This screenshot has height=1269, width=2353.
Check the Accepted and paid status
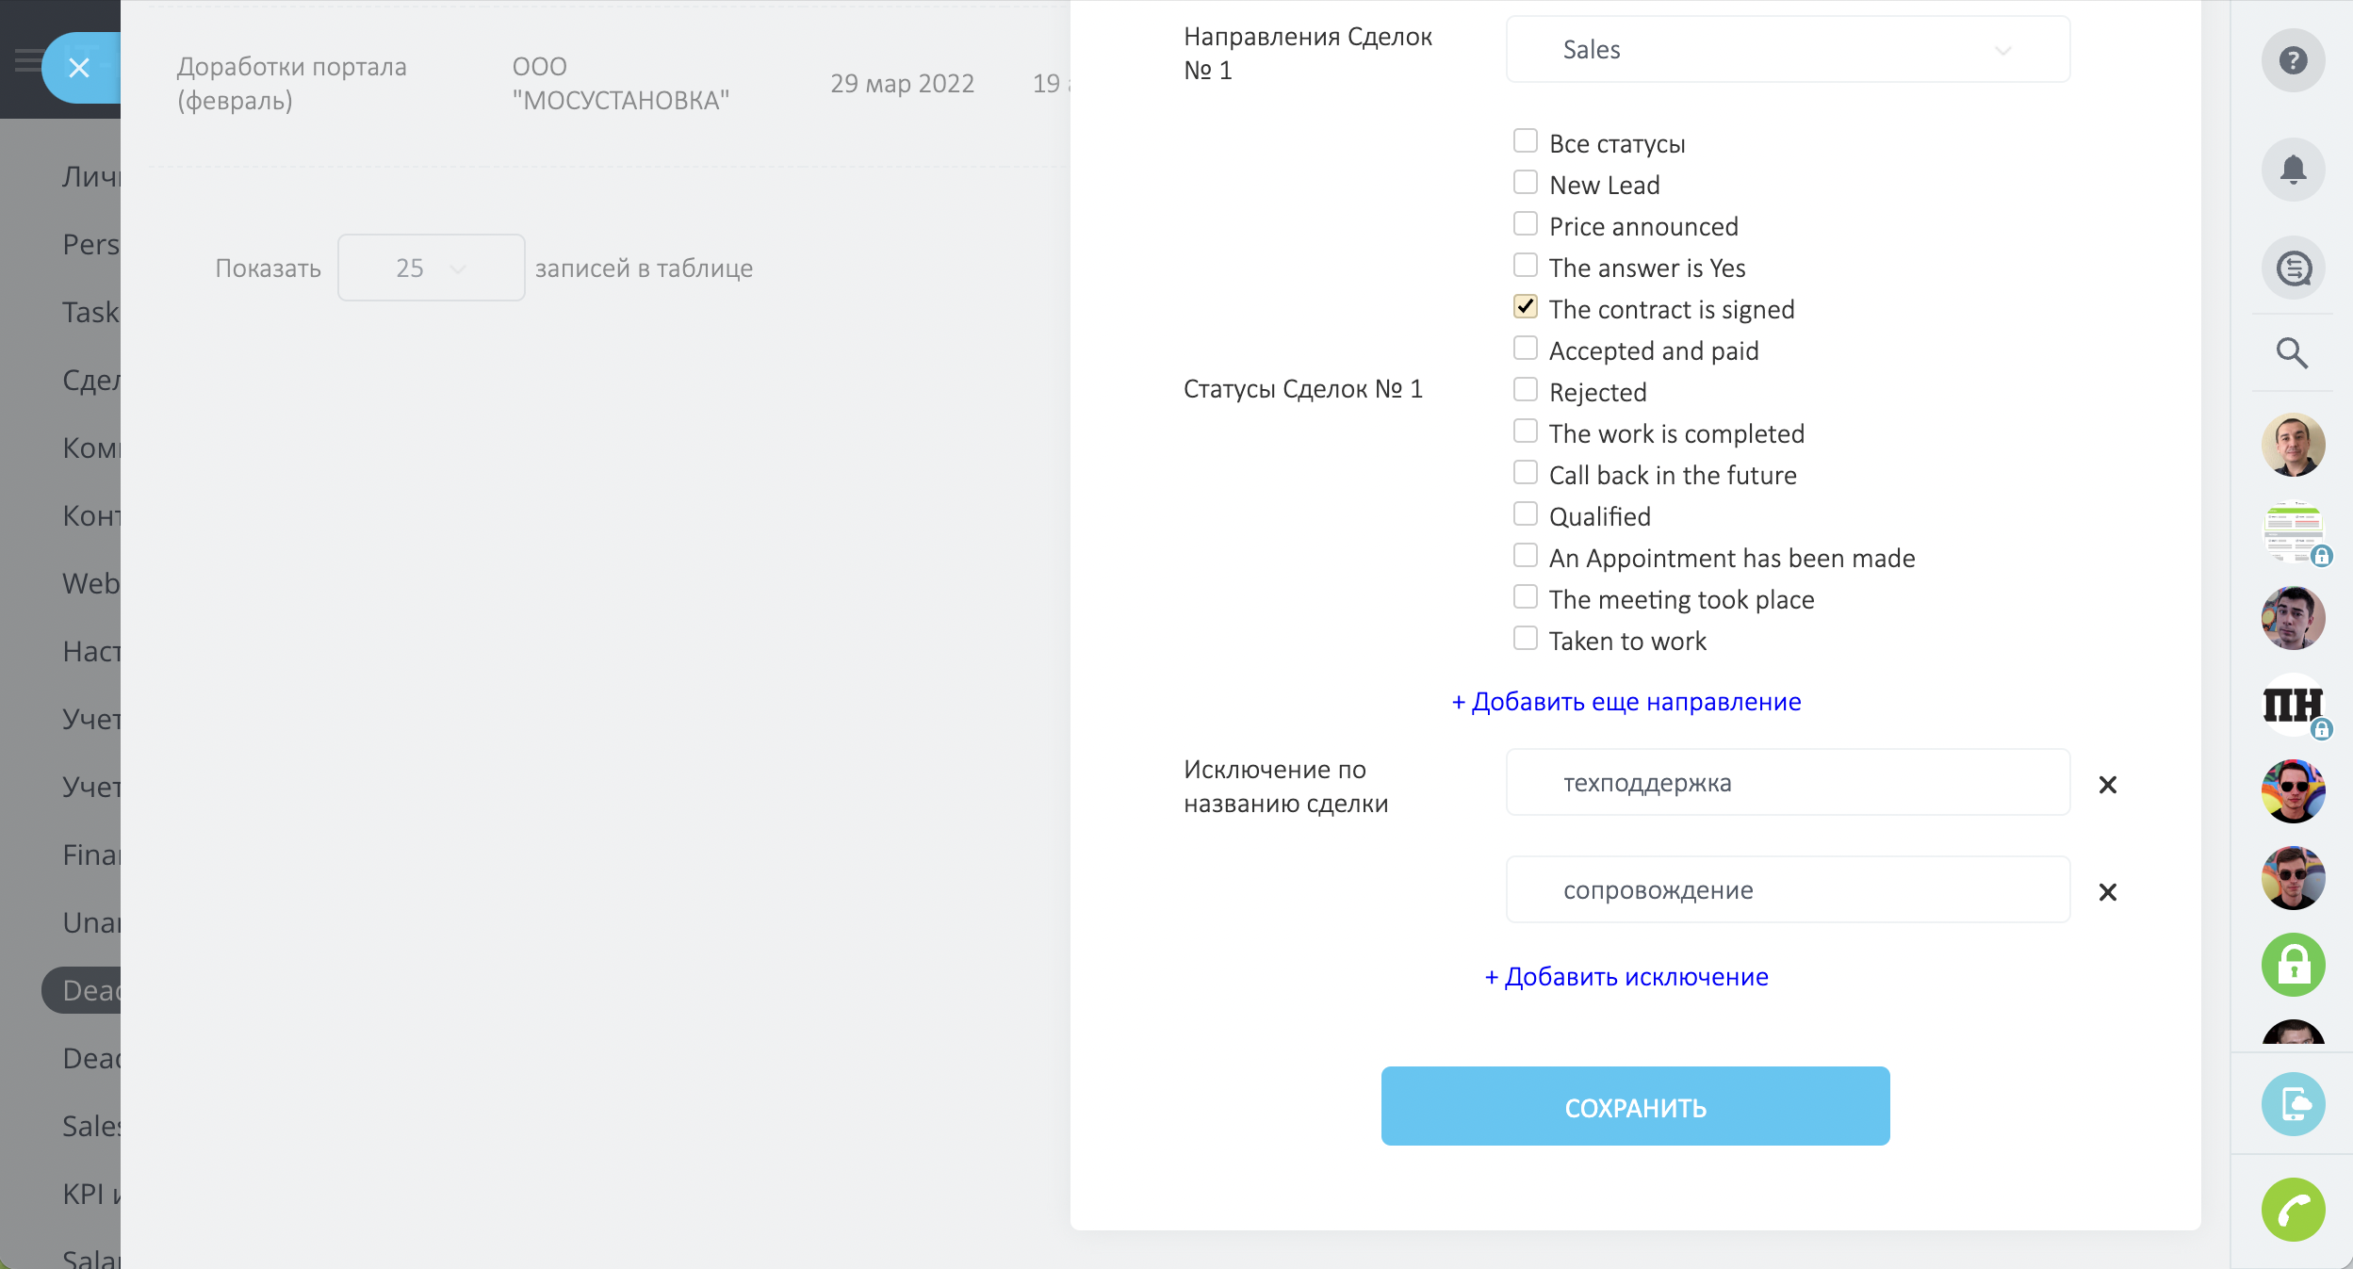pos(1525,349)
